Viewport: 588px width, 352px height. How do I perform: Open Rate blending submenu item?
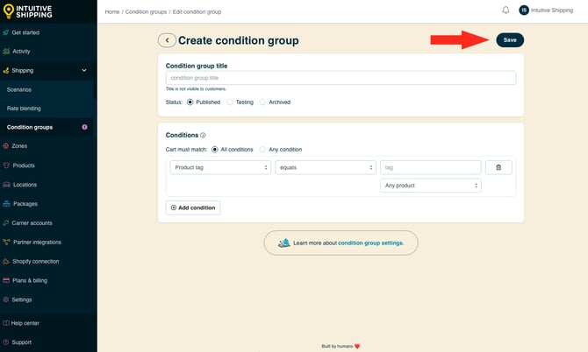click(x=24, y=109)
